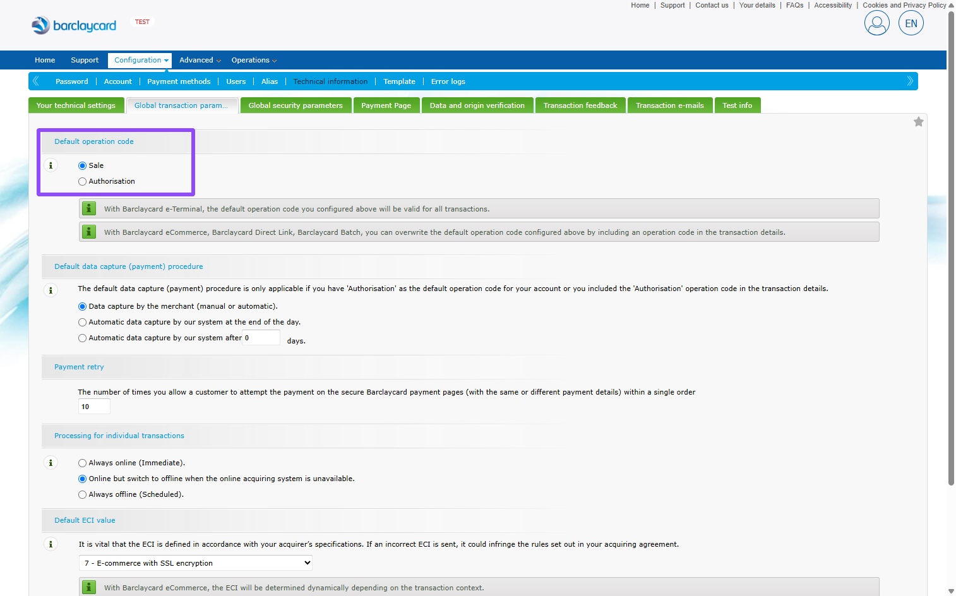This screenshot has width=956, height=596.
Task: Click green info icon on the eCommerce overwrite note
Action: (x=89, y=232)
